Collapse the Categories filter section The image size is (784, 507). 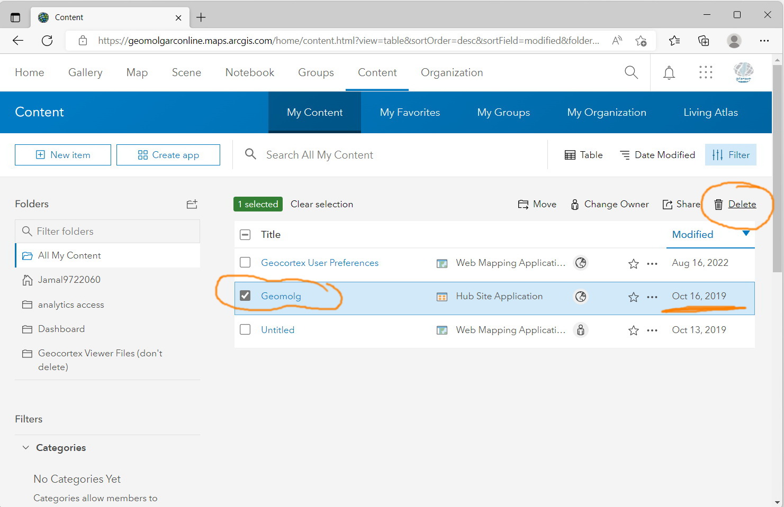pyautogui.click(x=25, y=447)
